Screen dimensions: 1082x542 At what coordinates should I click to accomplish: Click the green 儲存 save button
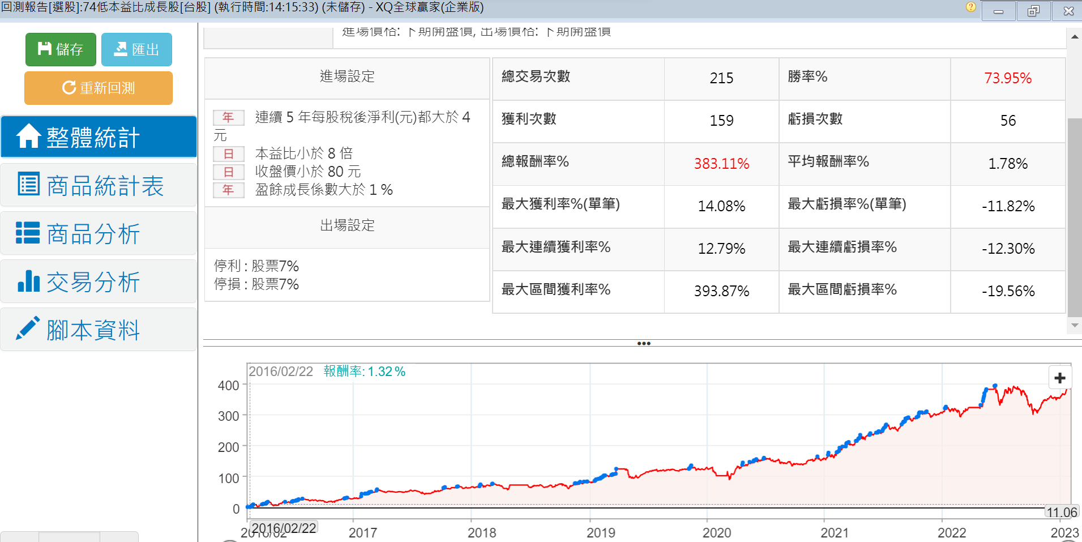tap(61, 50)
